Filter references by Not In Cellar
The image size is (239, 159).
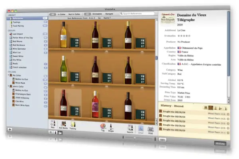pyautogui.click(x=74, y=14)
